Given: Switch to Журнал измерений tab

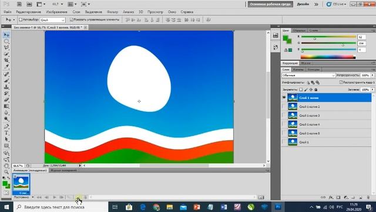Looking at the screenshot, I should click(63, 170).
